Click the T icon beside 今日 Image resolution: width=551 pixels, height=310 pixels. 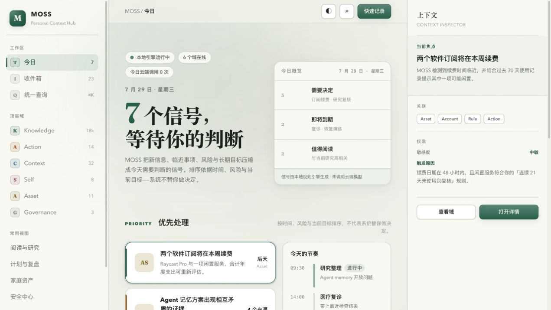[x=15, y=62]
